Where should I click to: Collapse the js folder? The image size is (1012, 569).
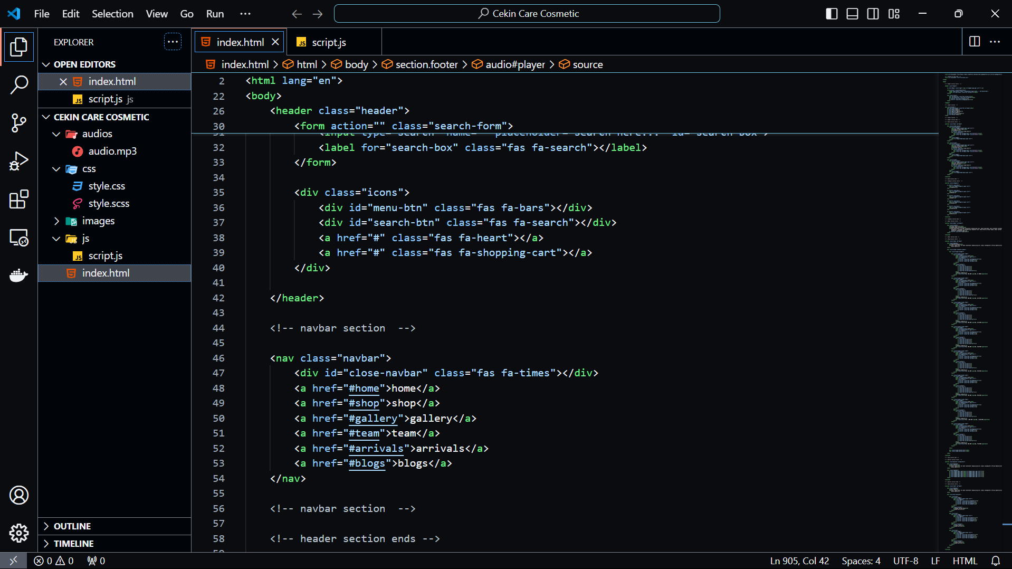click(x=114, y=238)
